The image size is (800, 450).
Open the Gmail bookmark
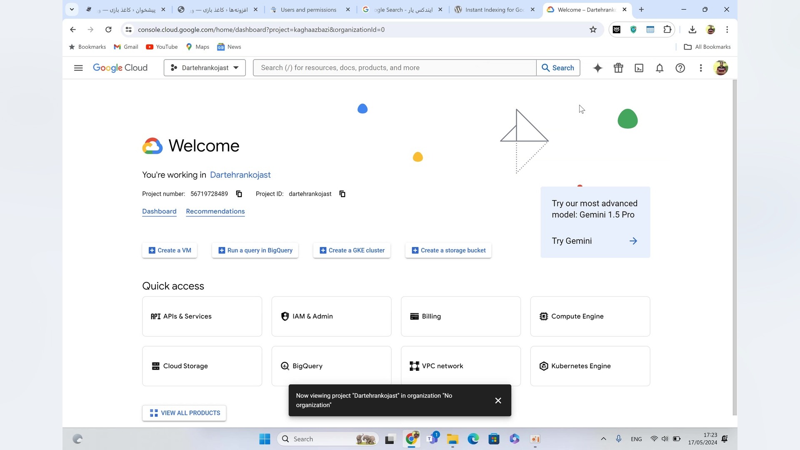[x=126, y=47]
